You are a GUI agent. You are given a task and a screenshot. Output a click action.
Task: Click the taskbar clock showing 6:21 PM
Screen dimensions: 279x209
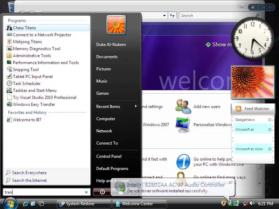point(265,204)
